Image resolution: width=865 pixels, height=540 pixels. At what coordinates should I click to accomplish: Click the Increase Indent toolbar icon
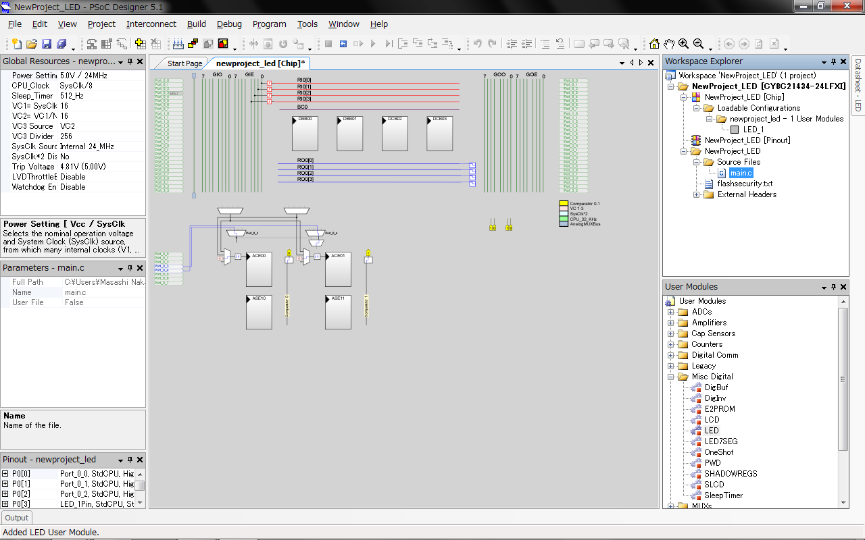[527, 44]
